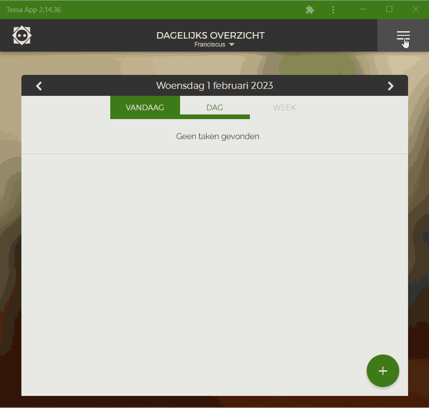Click the Tessa App 2.14.36 title text
The image size is (429, 408).
(34, 10)
